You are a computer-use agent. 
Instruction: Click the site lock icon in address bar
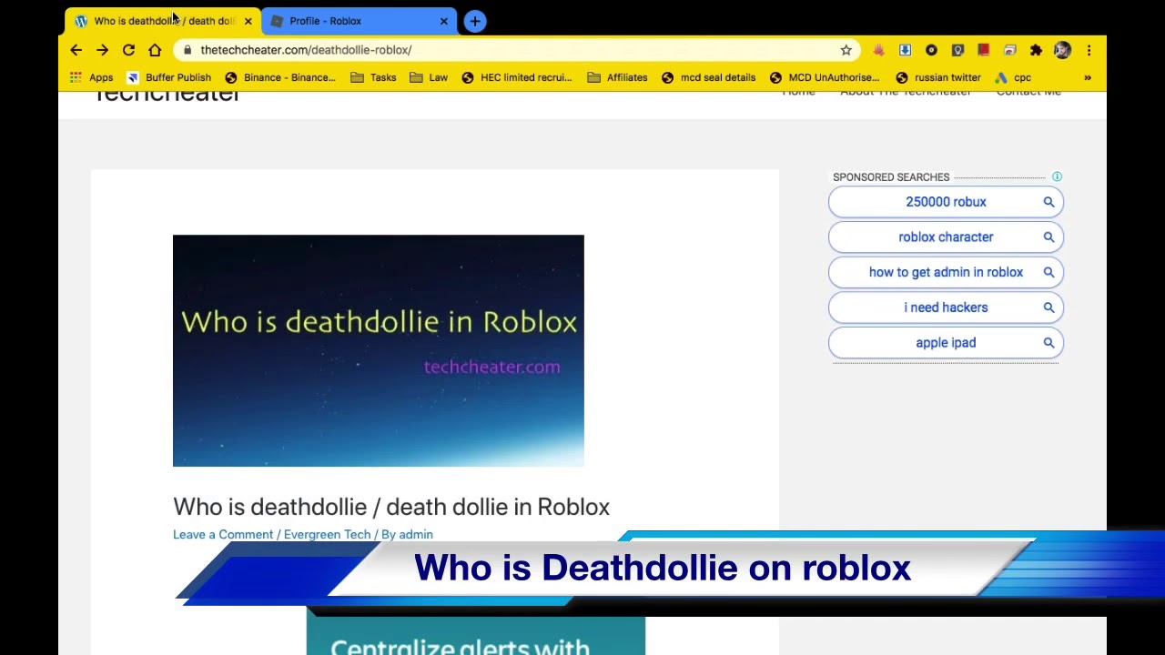(187, 50)
